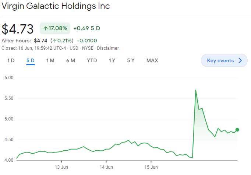Image resolution: width=251 pixels, height=175 pixels.
Task: Click the Virgin Galactic Holdings Inc title
Action: (x=56, y=6)
